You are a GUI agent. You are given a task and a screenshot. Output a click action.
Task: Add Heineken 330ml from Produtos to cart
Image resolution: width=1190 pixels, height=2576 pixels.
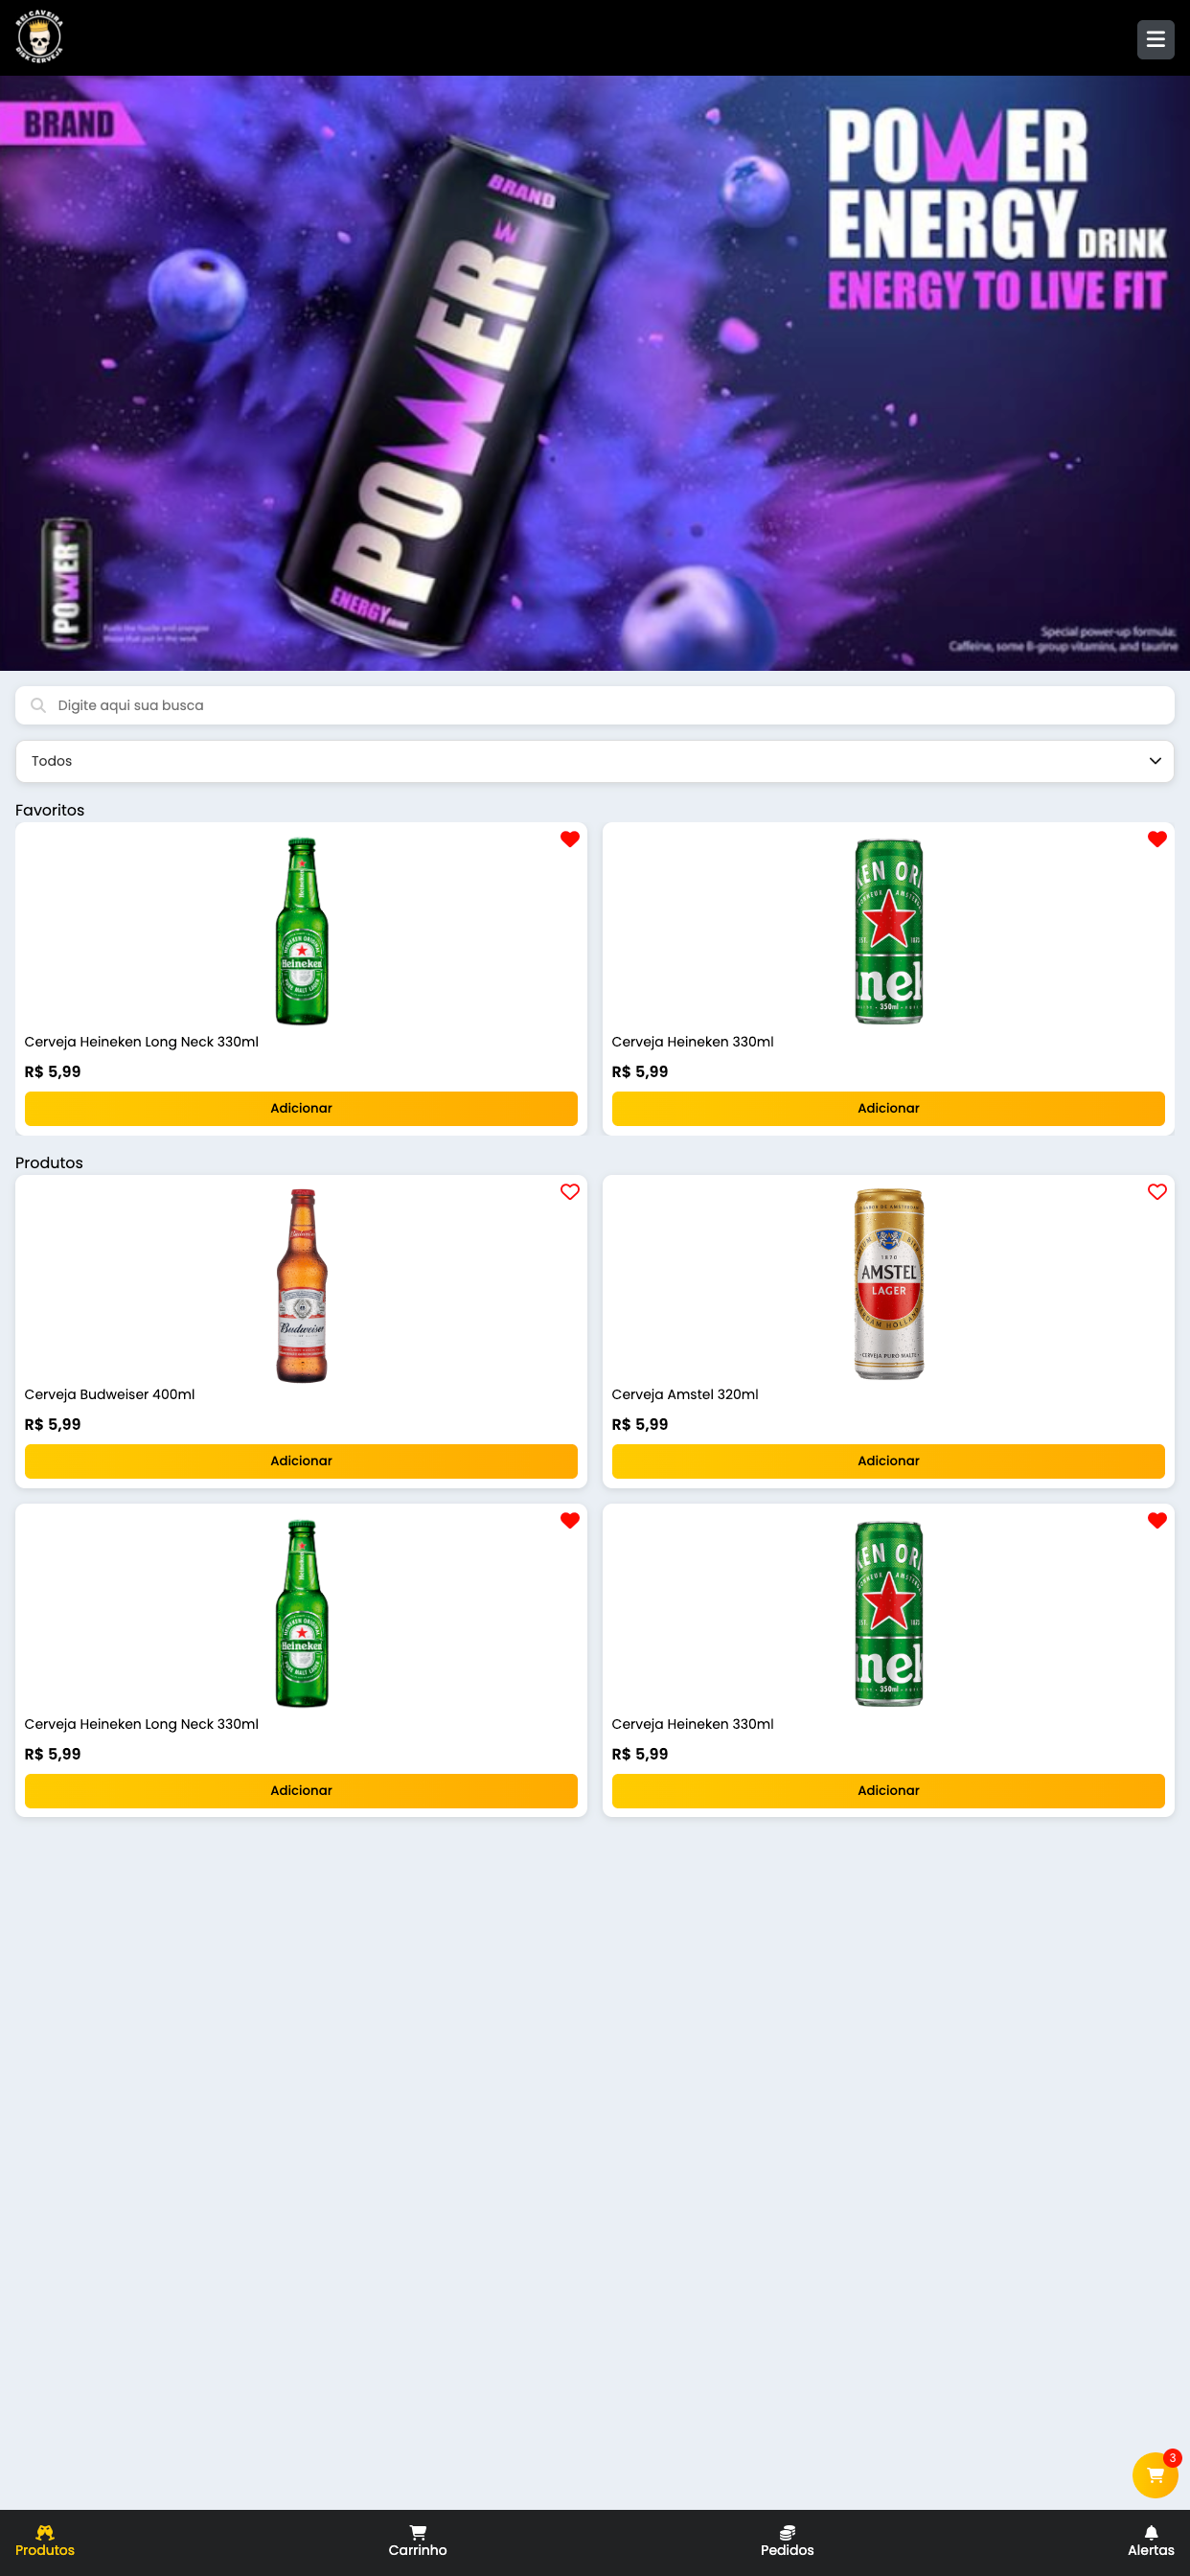(x=888, y=1791)
